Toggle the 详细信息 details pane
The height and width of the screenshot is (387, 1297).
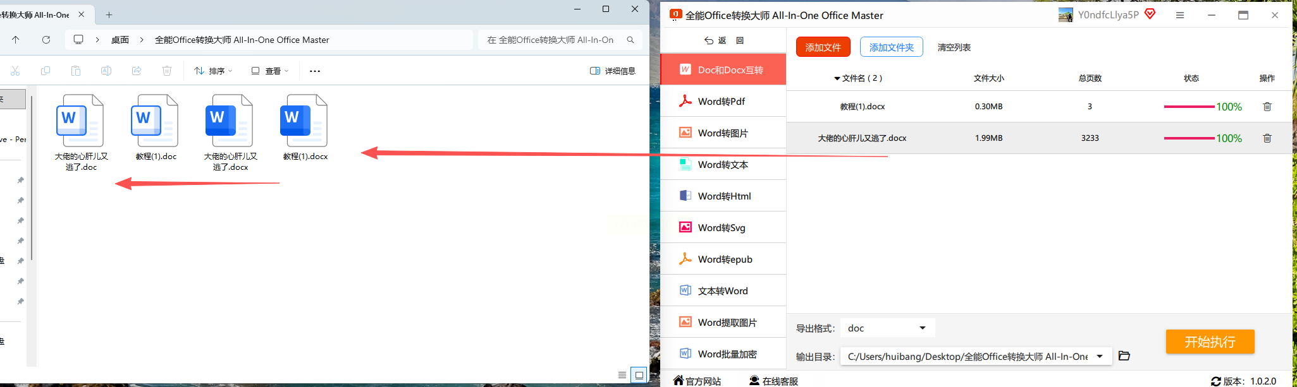(x=613, y=71)
